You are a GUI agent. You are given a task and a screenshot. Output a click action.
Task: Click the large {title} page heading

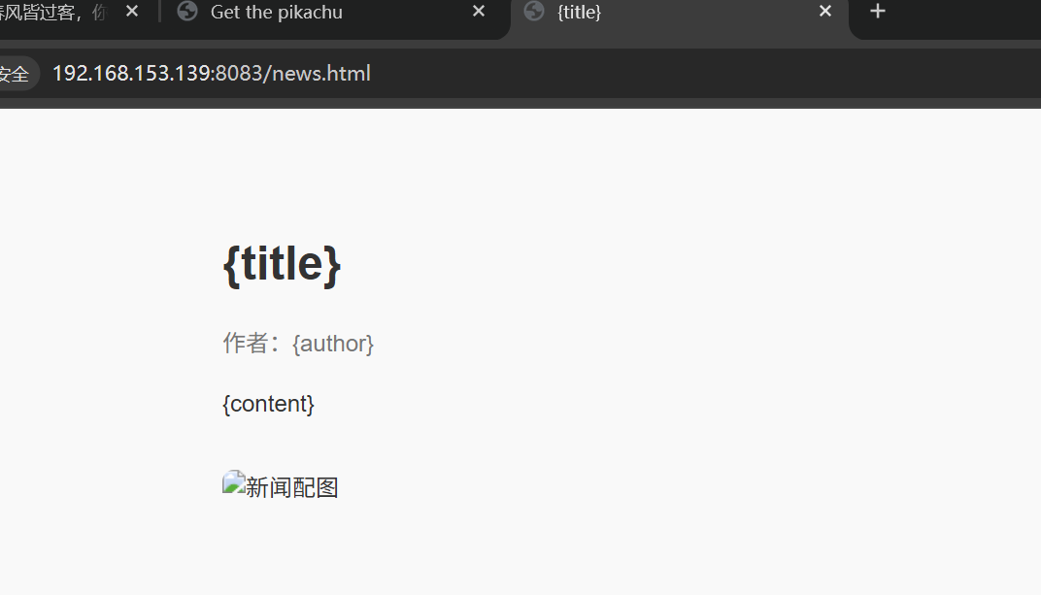[x=283, y=264]
